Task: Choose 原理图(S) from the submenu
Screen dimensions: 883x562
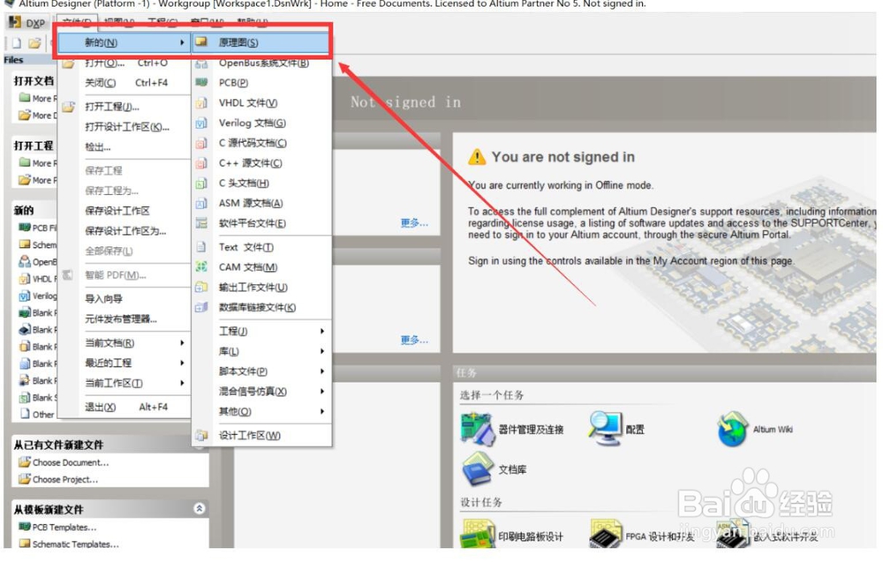Action: point(261,42)
